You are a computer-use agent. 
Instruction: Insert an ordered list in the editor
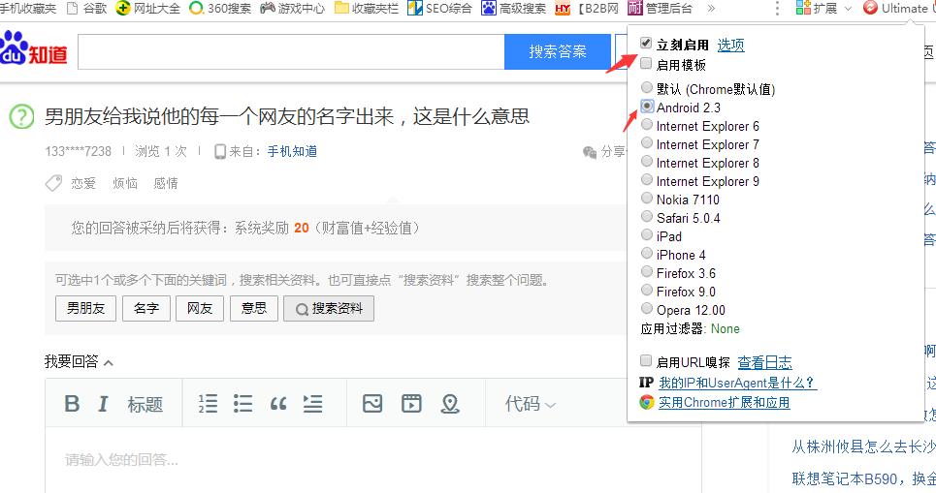(208, 404)
